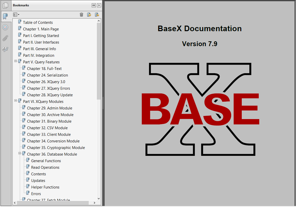
Task: Open Helper Functions sub-bookmark
Action: click(x=45, y=187)
